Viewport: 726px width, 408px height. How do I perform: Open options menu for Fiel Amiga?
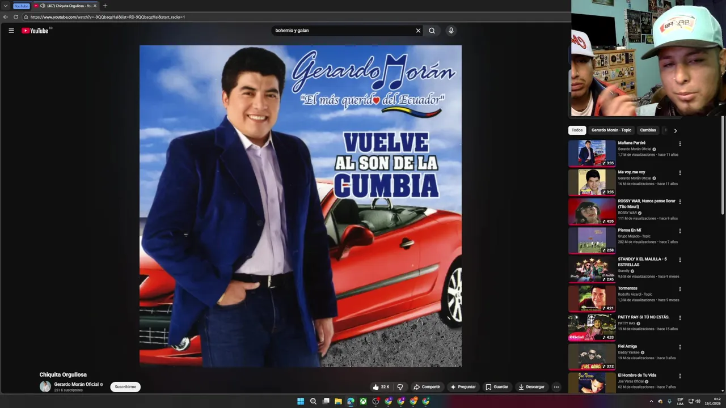[x=679, y=347]
